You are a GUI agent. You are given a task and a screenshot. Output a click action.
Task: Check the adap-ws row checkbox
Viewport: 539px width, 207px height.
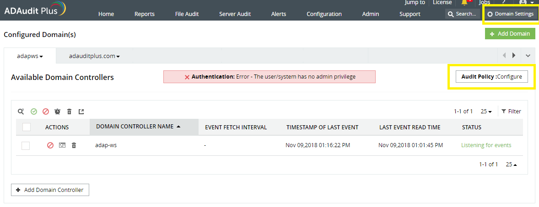click(x=26, y=145)
